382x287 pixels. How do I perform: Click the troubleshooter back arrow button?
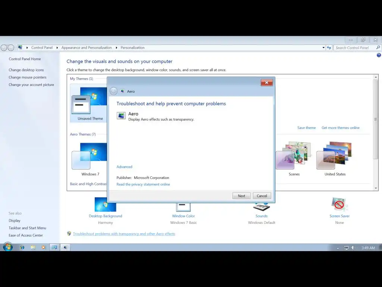coord(113,91)
